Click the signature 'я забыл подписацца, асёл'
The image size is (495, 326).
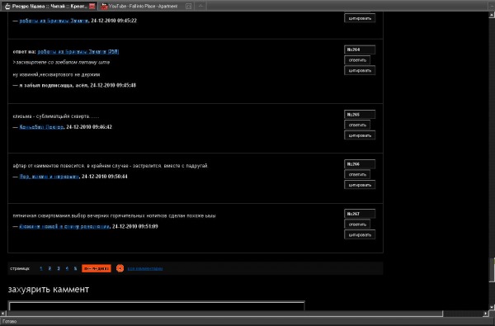tap(54, 85)
